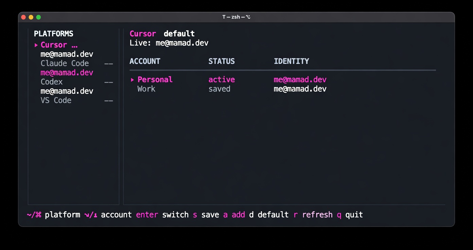Click the 'r refresh' footer hint

313,215
